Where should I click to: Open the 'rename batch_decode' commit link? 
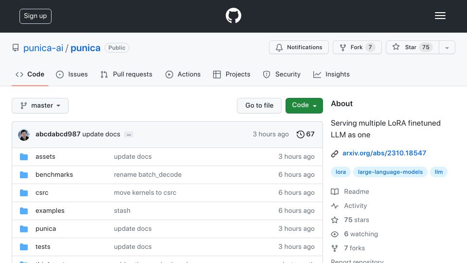pos(148,174)
